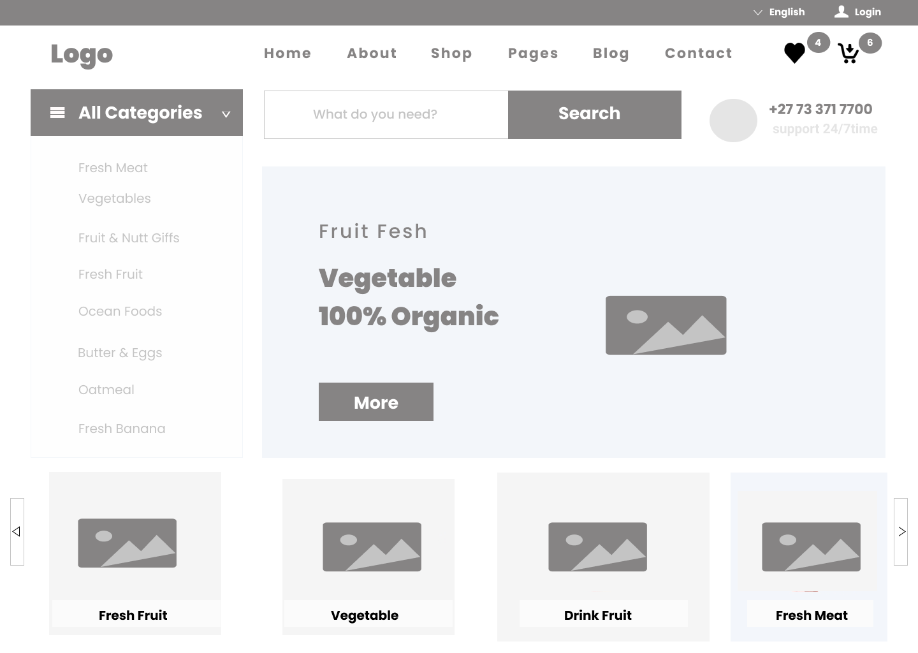Go to the Blog page
The height and width of the screenshot is (653, 918).
tap(611, 54)
